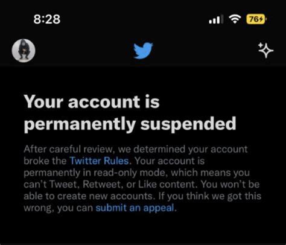The width and height of the screenshot is (286, 245).
Task: Click 'able to create new accounts' text
Action: 88,196
